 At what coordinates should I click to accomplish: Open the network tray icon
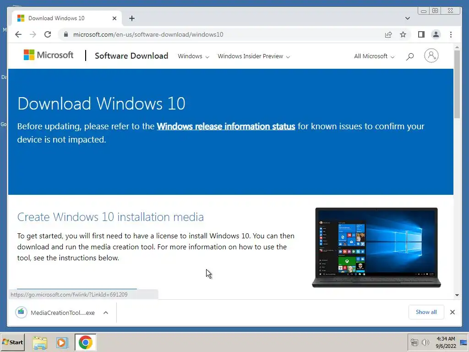tap(414, 342)
